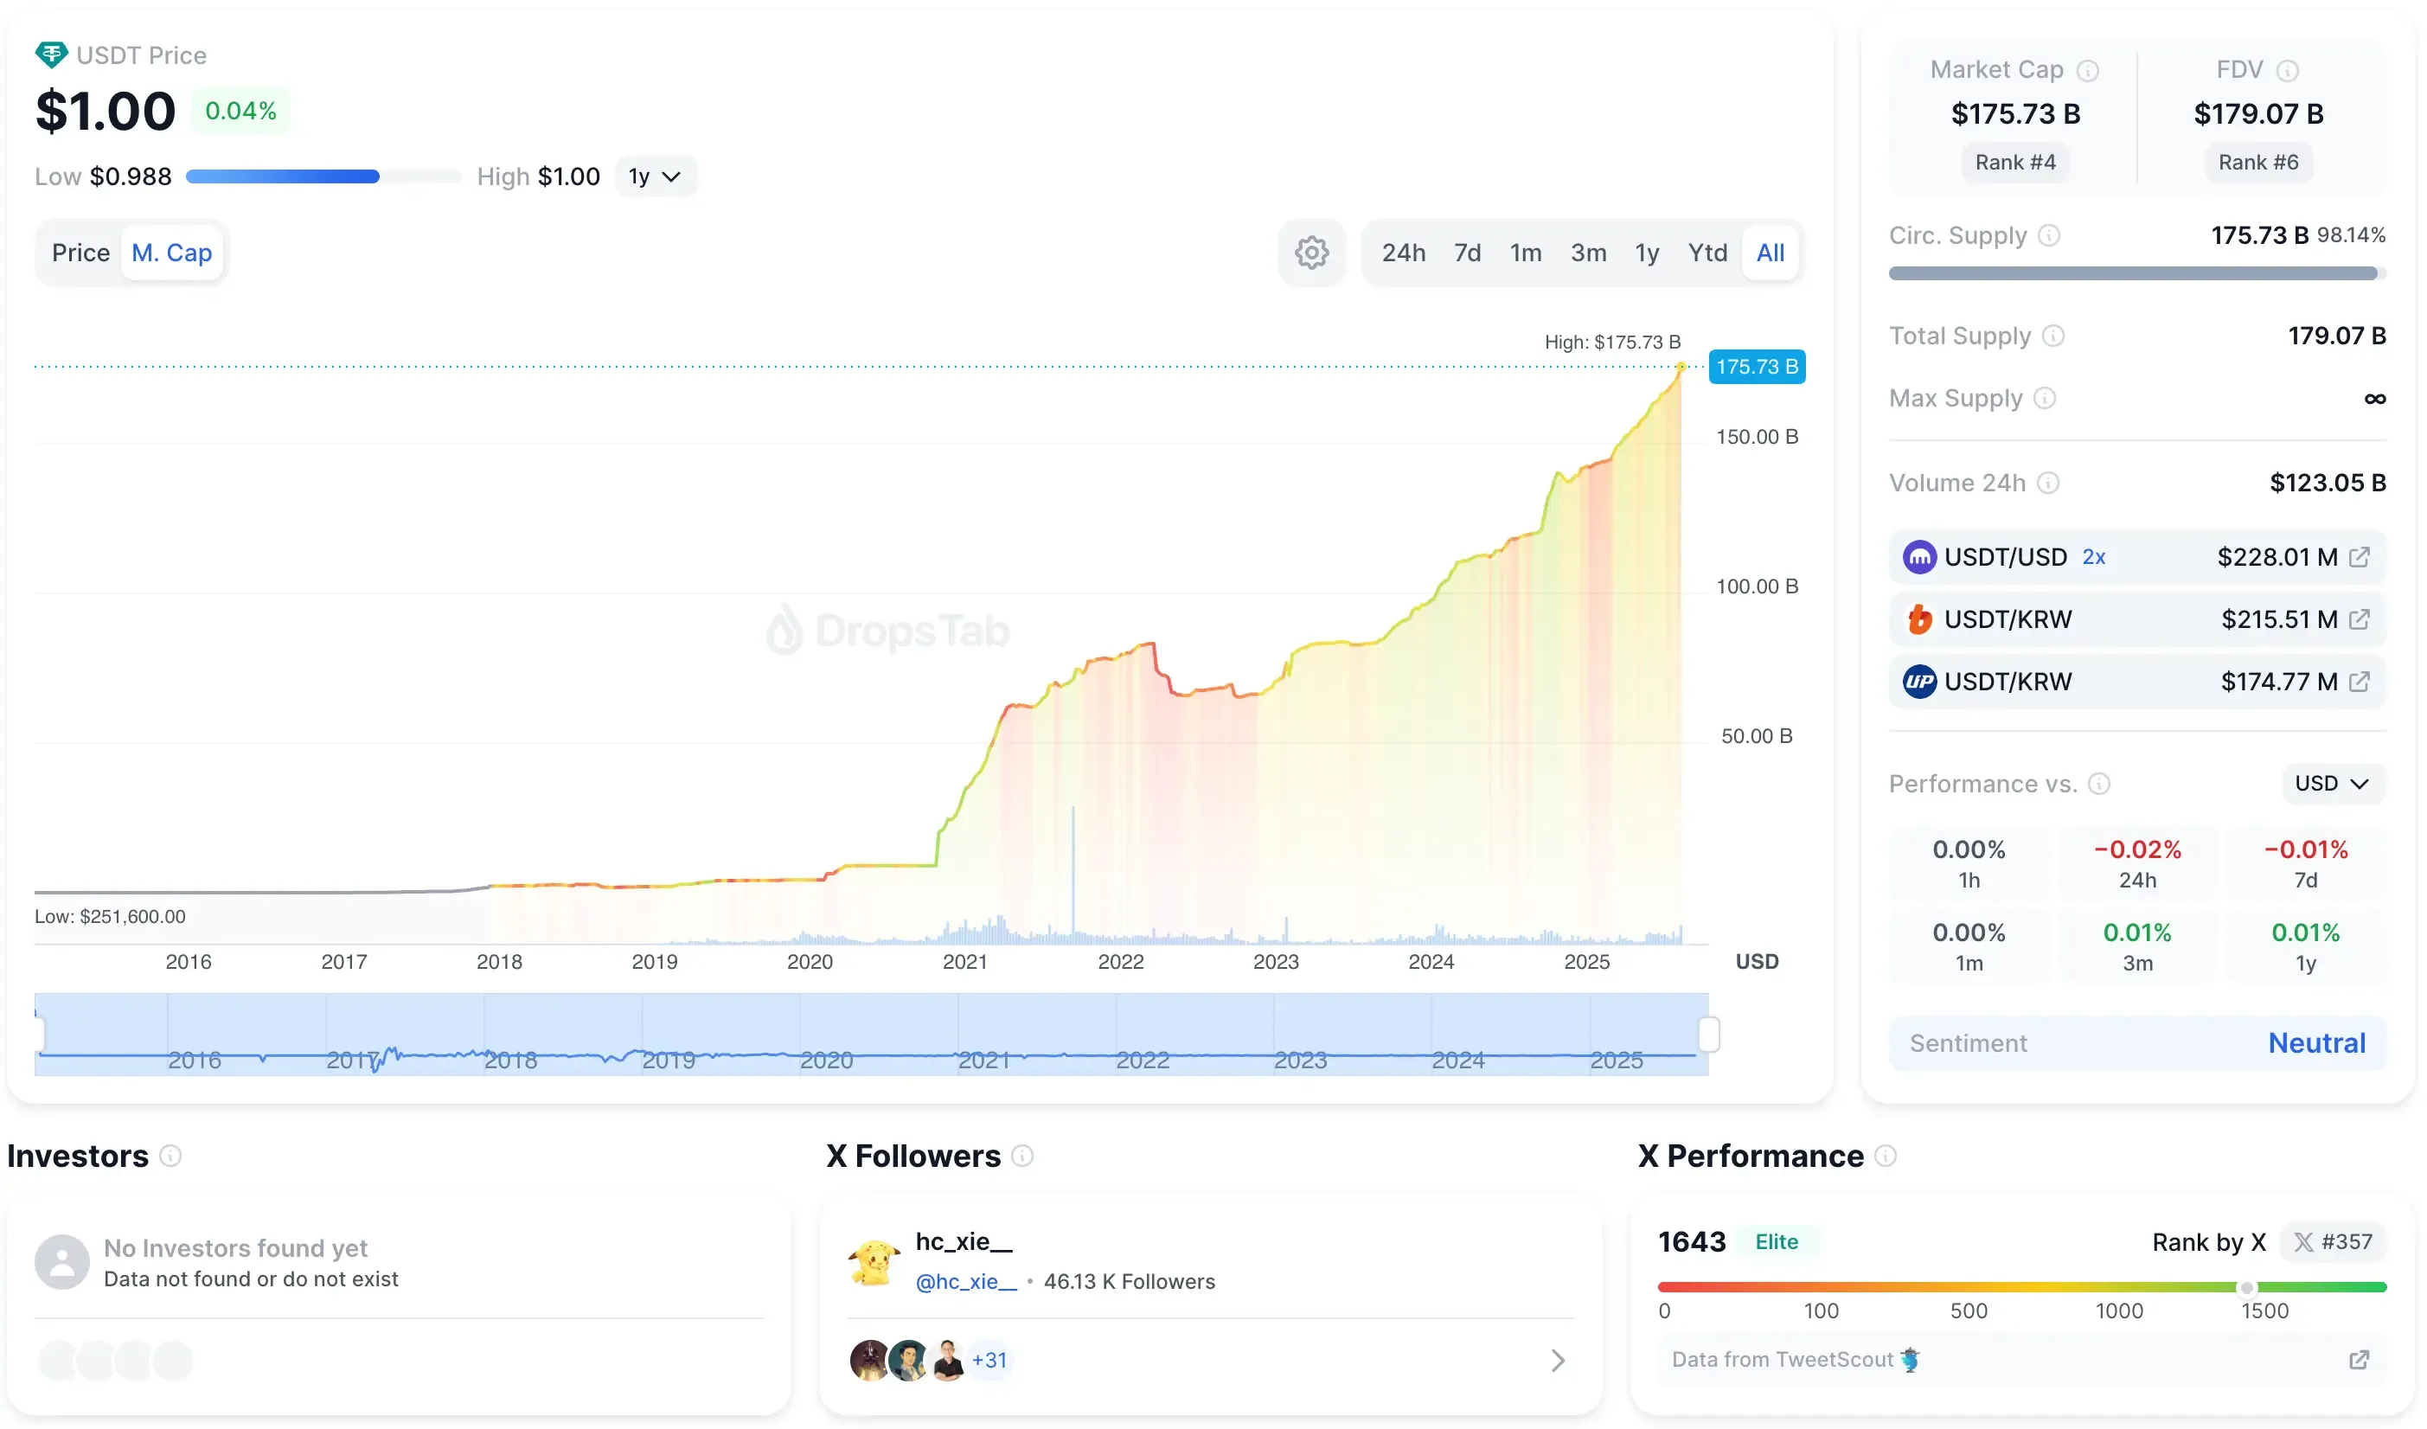This screenshot has height=1429, width=2427.
Task: Click the Circ. Supply info icon
Action: coord(2050,235)
